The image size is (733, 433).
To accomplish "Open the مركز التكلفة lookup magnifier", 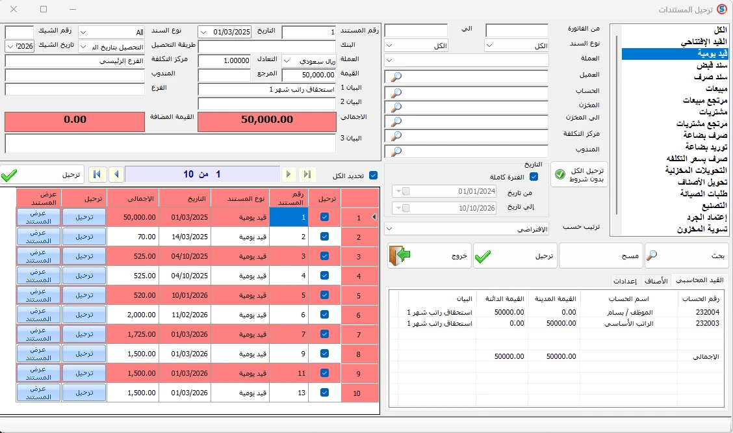I will [x=396, y=136].
